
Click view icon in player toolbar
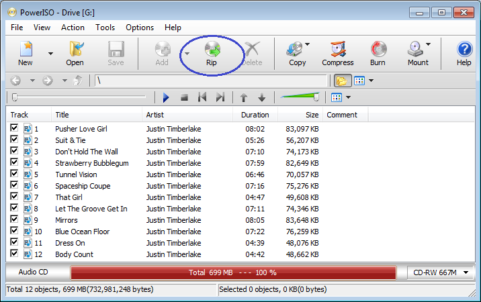[x=337, y=97]
